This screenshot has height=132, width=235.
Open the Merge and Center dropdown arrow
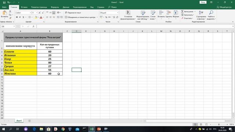[x=97, y=17]
